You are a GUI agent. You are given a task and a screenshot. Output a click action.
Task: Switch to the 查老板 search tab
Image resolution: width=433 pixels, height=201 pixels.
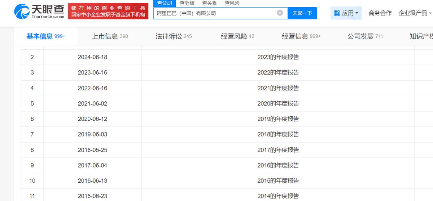187,3
